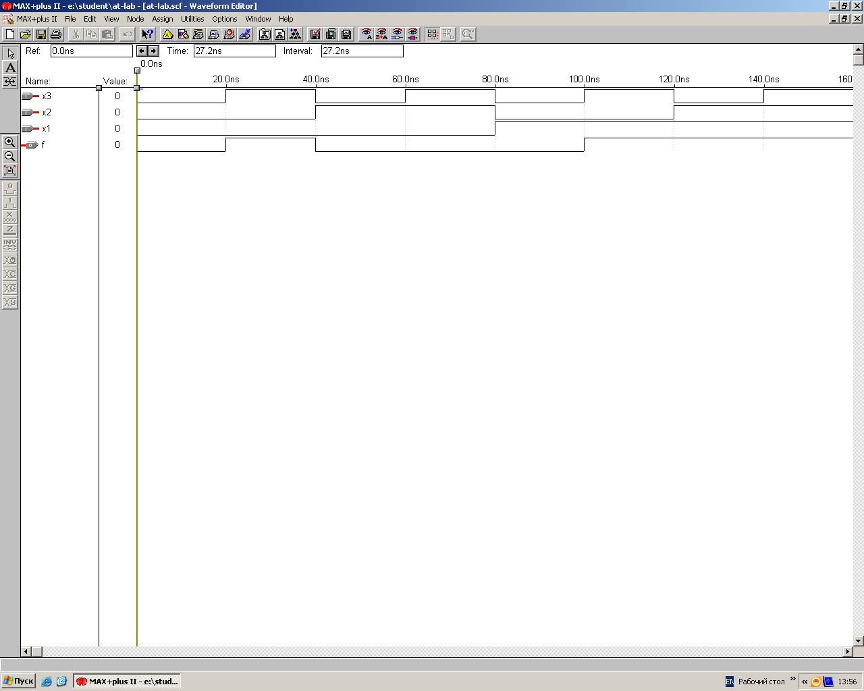Open the Utilities menu
The width and height of the screenshot is (864, 691).
[192, 19]
